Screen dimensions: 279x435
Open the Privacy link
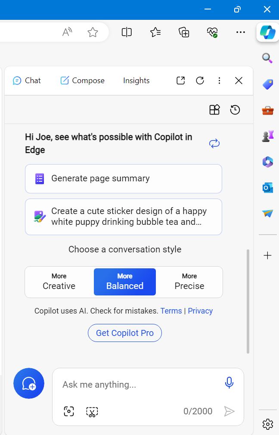pyautogui.click(x=200, y=311)
